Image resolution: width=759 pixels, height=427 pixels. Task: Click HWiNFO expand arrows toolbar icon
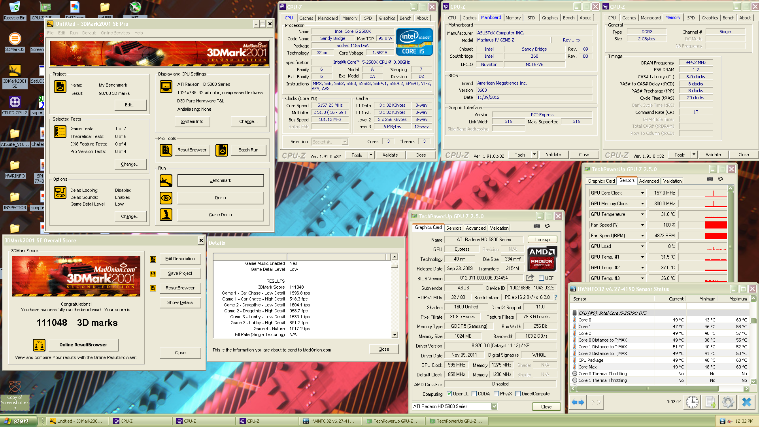click(578, 402)
